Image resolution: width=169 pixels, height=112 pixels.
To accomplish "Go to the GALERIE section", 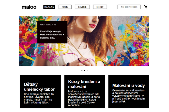I will click(82, 7).
